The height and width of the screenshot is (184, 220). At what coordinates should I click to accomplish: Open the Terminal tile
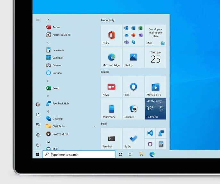click(x=111, y=138)
